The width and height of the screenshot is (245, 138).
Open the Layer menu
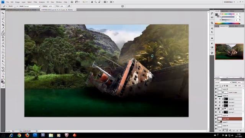pos(23,2)
